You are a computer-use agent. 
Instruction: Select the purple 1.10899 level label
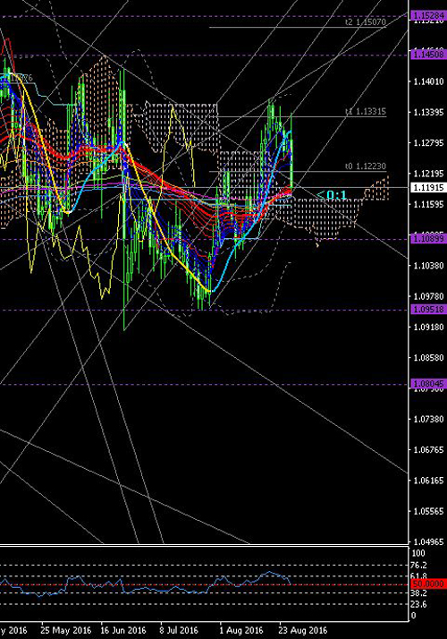click(x=429, y=239)
